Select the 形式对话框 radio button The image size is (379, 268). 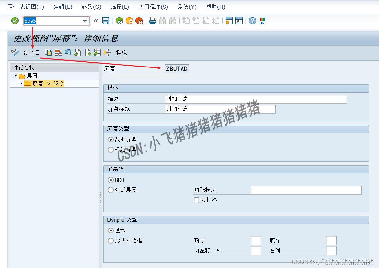point(110,241)
